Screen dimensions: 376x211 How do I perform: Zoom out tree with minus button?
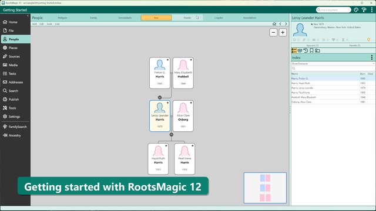coord(273,33)
